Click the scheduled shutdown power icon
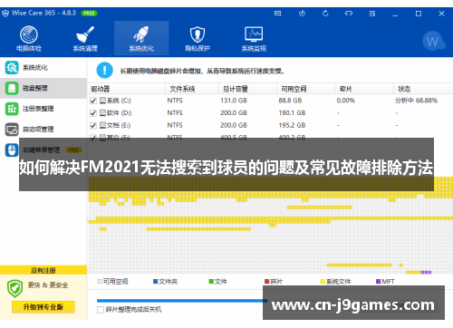453x328 pixels. coord(302,14)
